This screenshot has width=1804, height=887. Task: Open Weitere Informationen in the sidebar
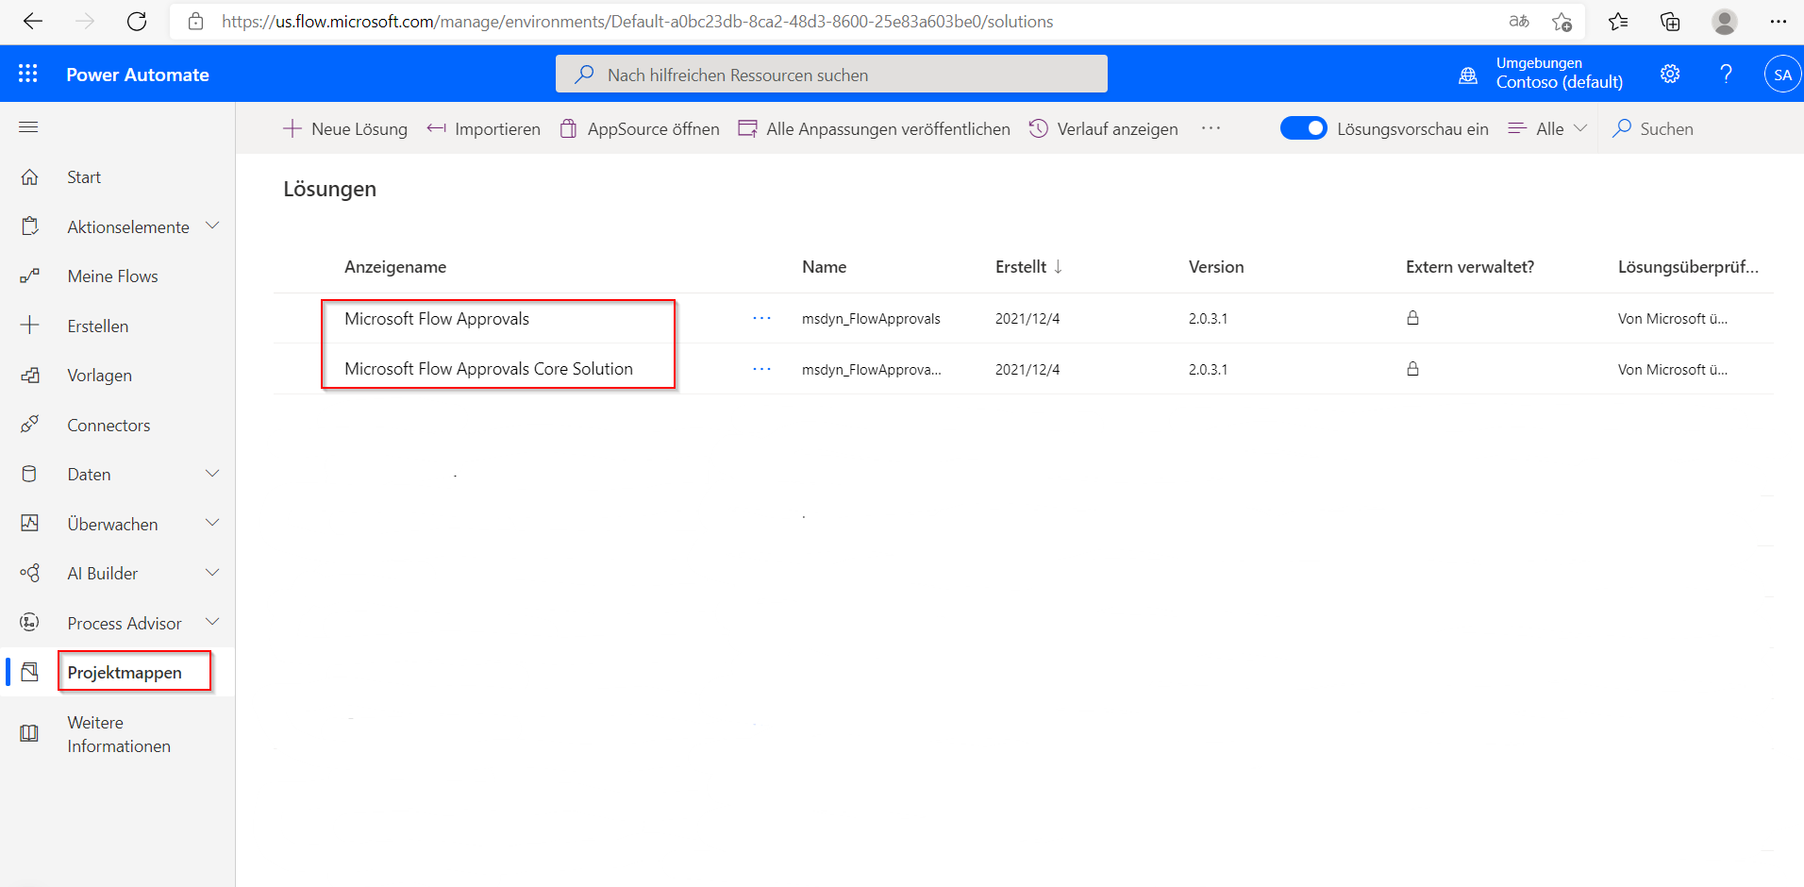tap(119, 734)
